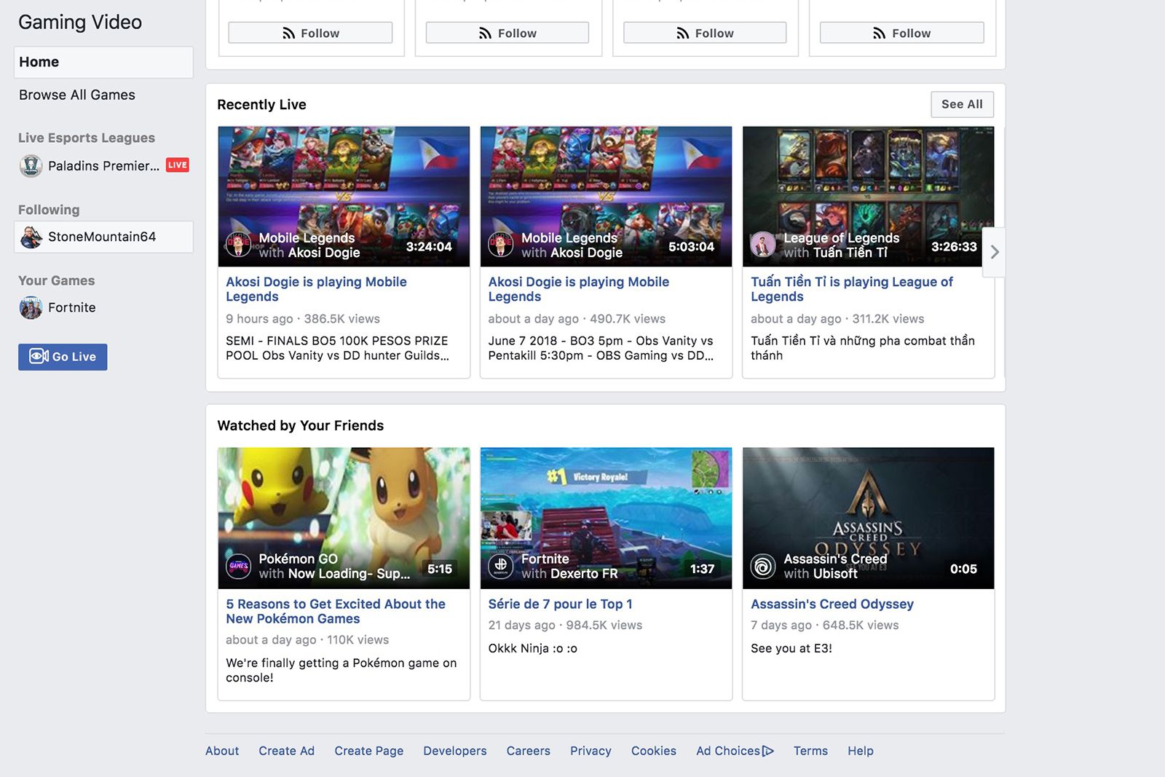Play the 3:24:04 Mobile Legends video thumbnail
The height and width of the screenshot is (777, 1165).
344,197
